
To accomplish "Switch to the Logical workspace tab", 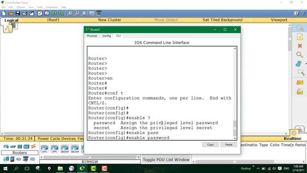I will point(12,20).
